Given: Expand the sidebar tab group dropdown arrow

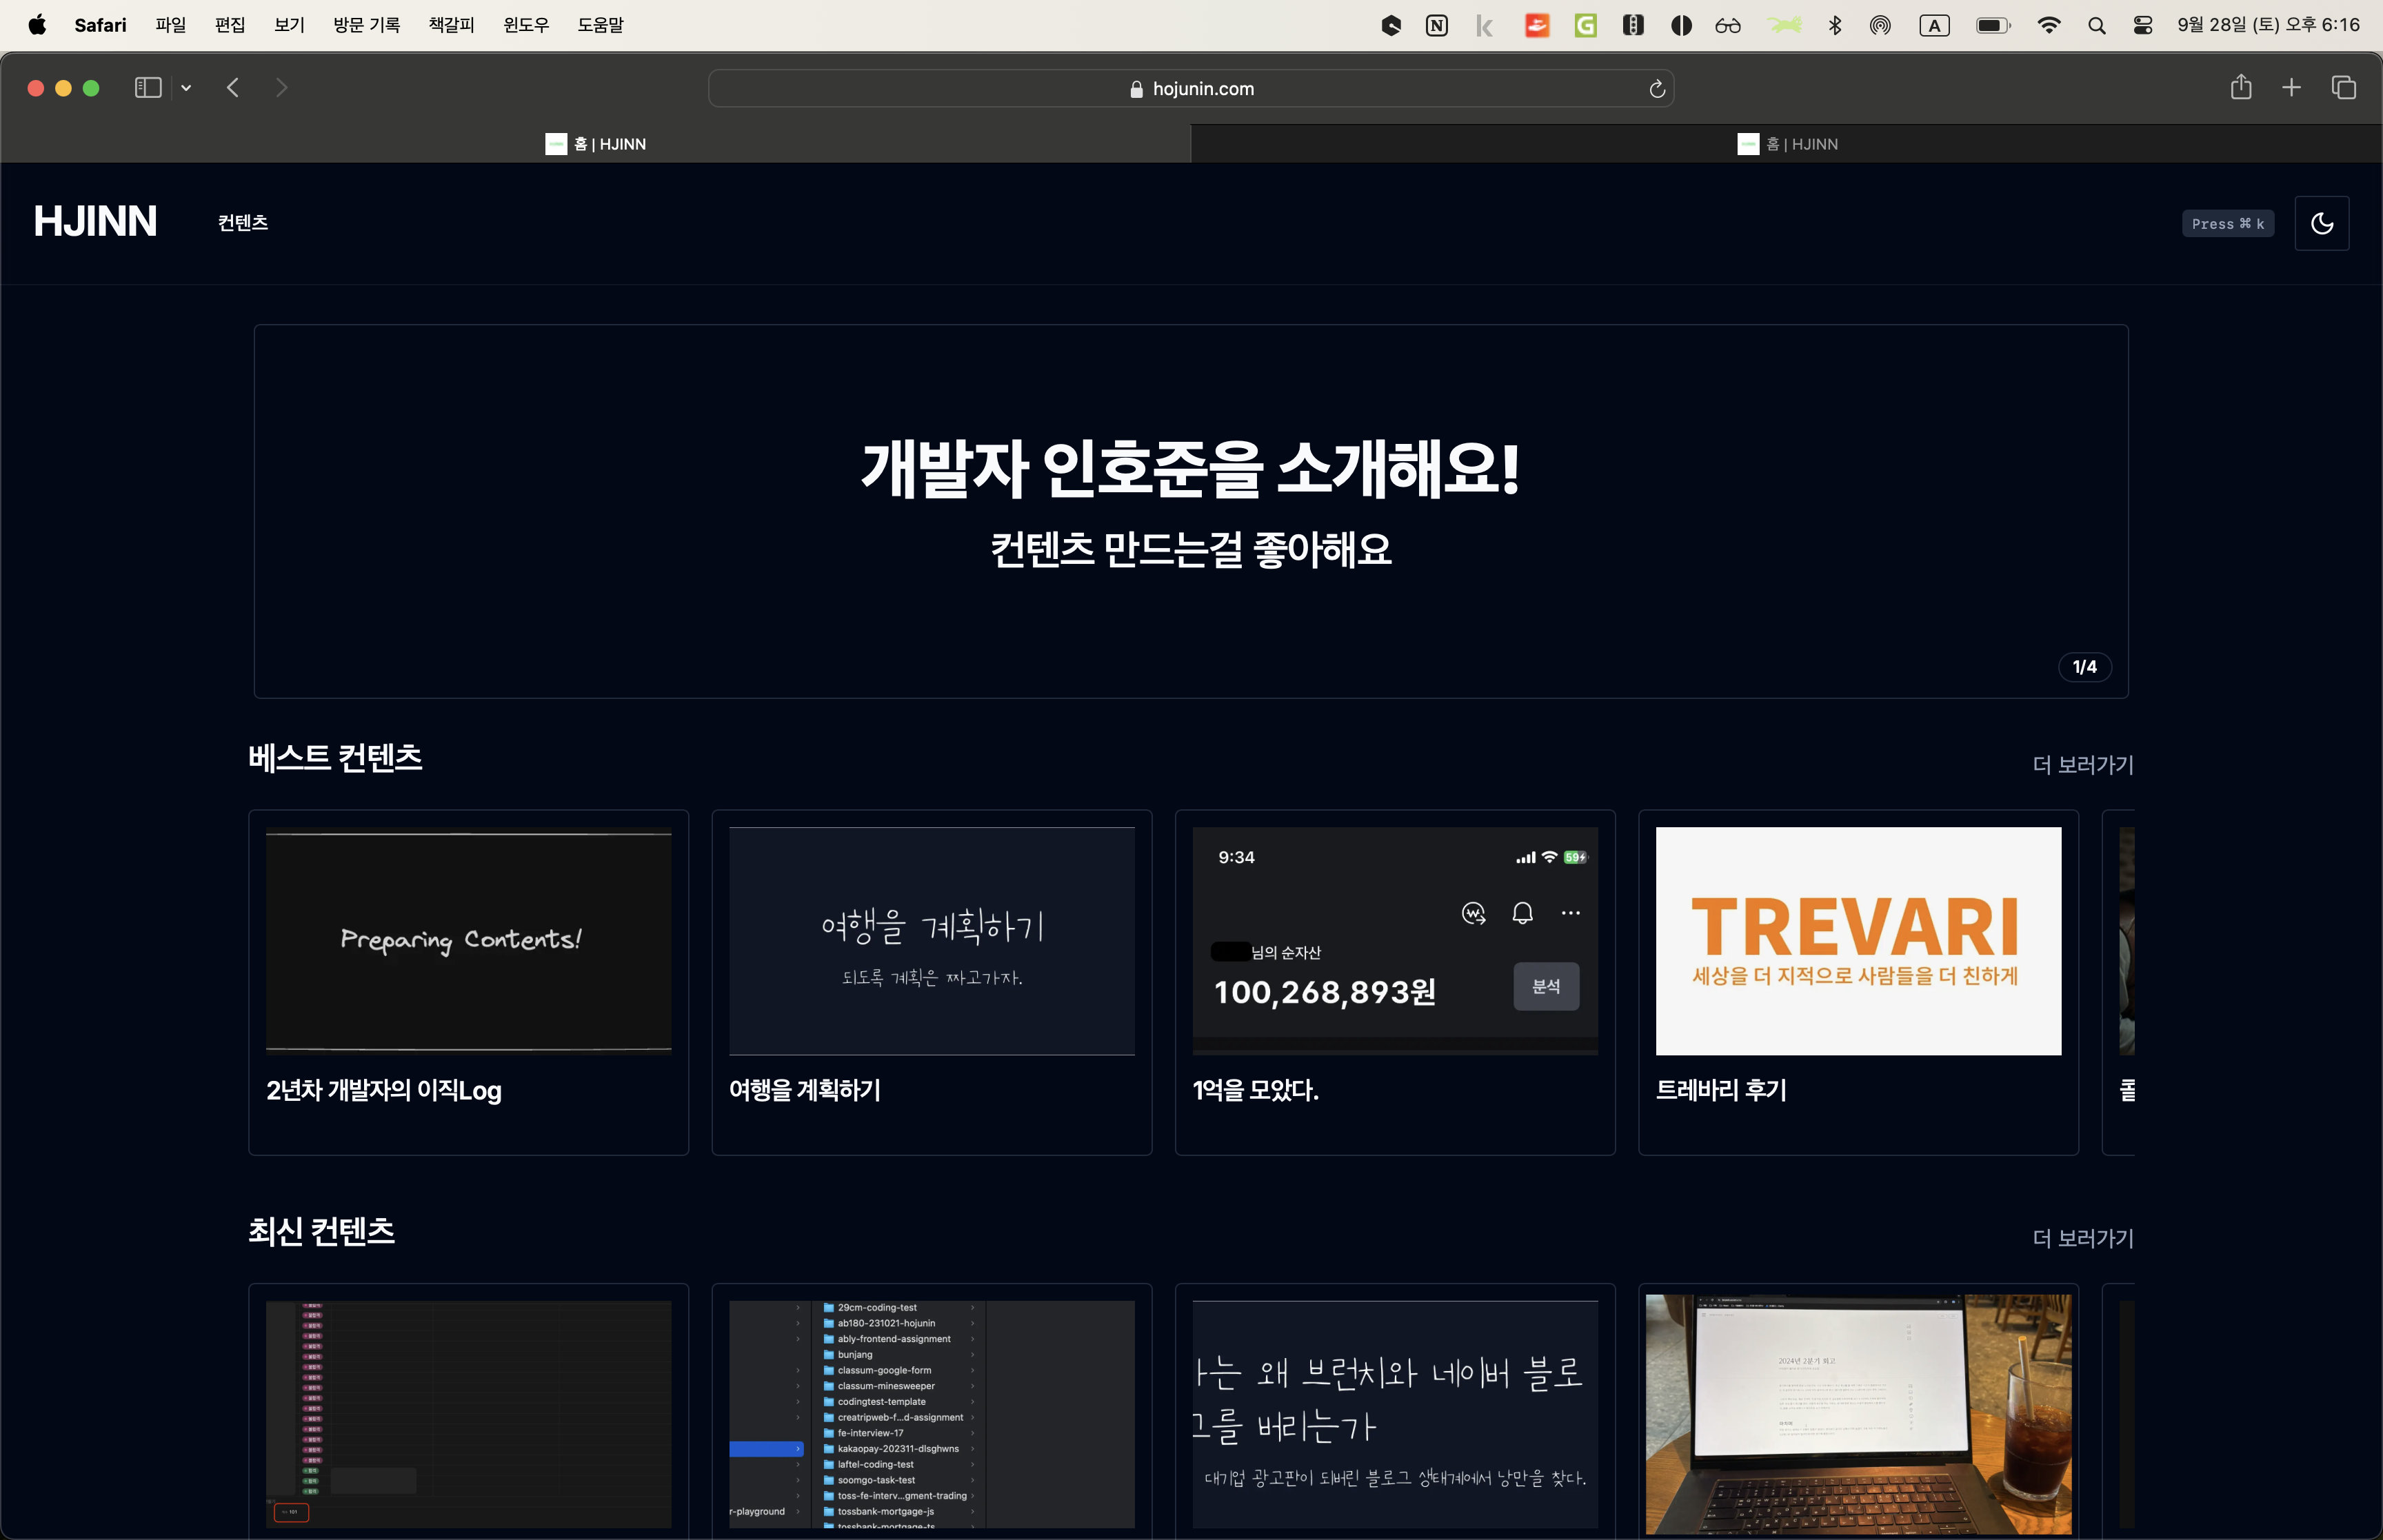Looking at the screenshot, I should (186, 88).
